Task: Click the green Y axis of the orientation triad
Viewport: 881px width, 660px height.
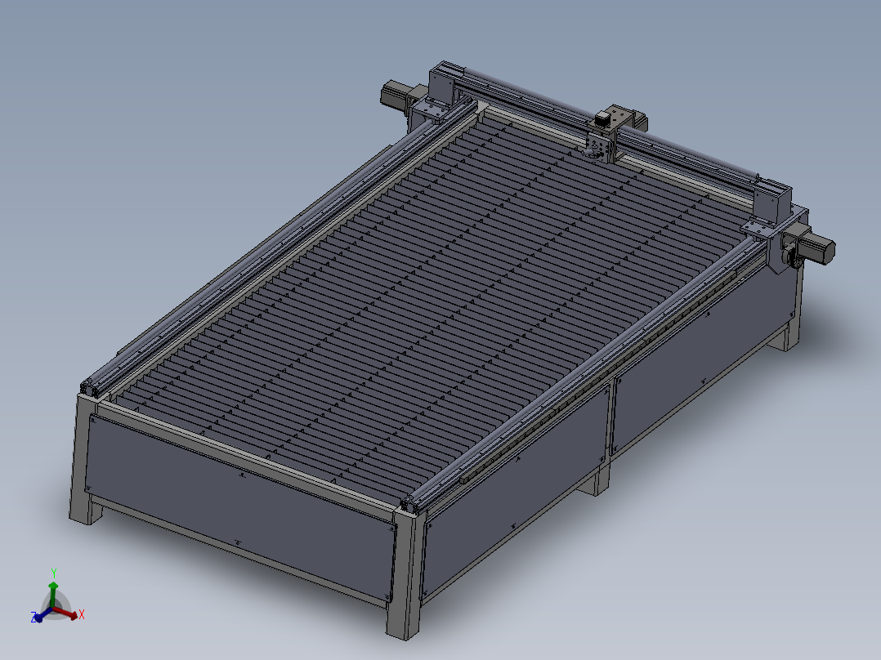Action: pos(53,595)
